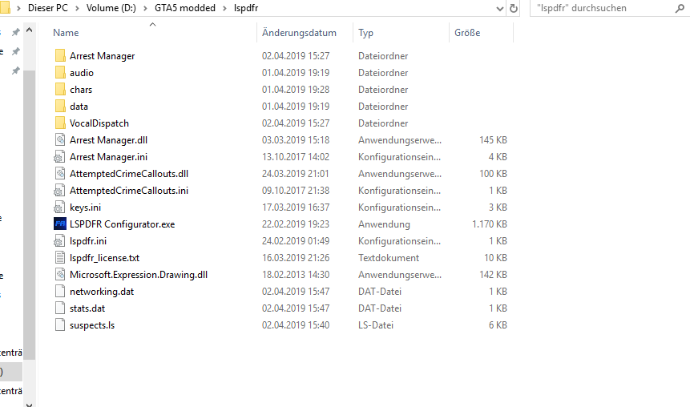Click the suspects.ls file icon
Viewport: 690px width, 407px height.
[x=60, y=325]
